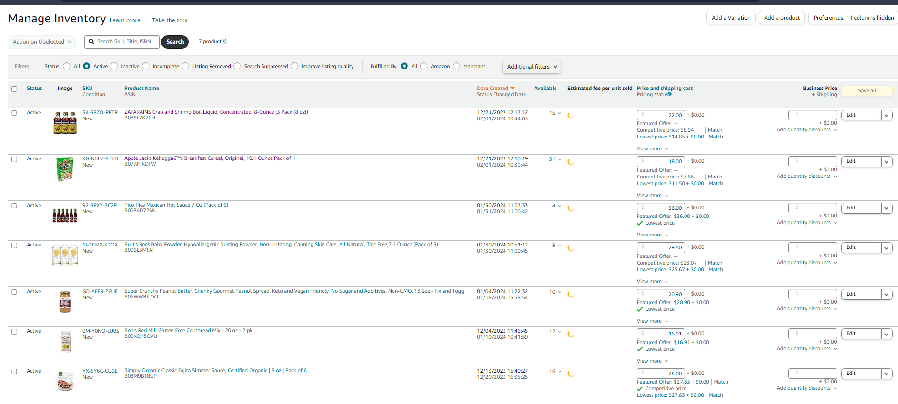Select Fulfilled By Merchant radio button
Viewport: 898px width, 404px height.
456,66
